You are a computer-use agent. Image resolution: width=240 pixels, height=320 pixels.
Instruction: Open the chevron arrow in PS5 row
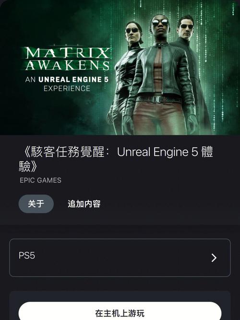click(214, 258)
